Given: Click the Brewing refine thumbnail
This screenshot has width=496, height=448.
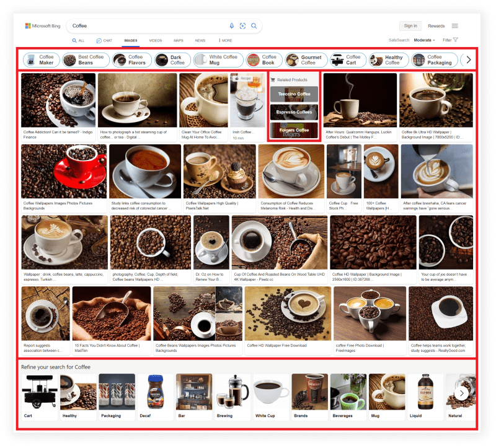Looking at the screenshot, I should pyautogui.click(x=232, y=392).
